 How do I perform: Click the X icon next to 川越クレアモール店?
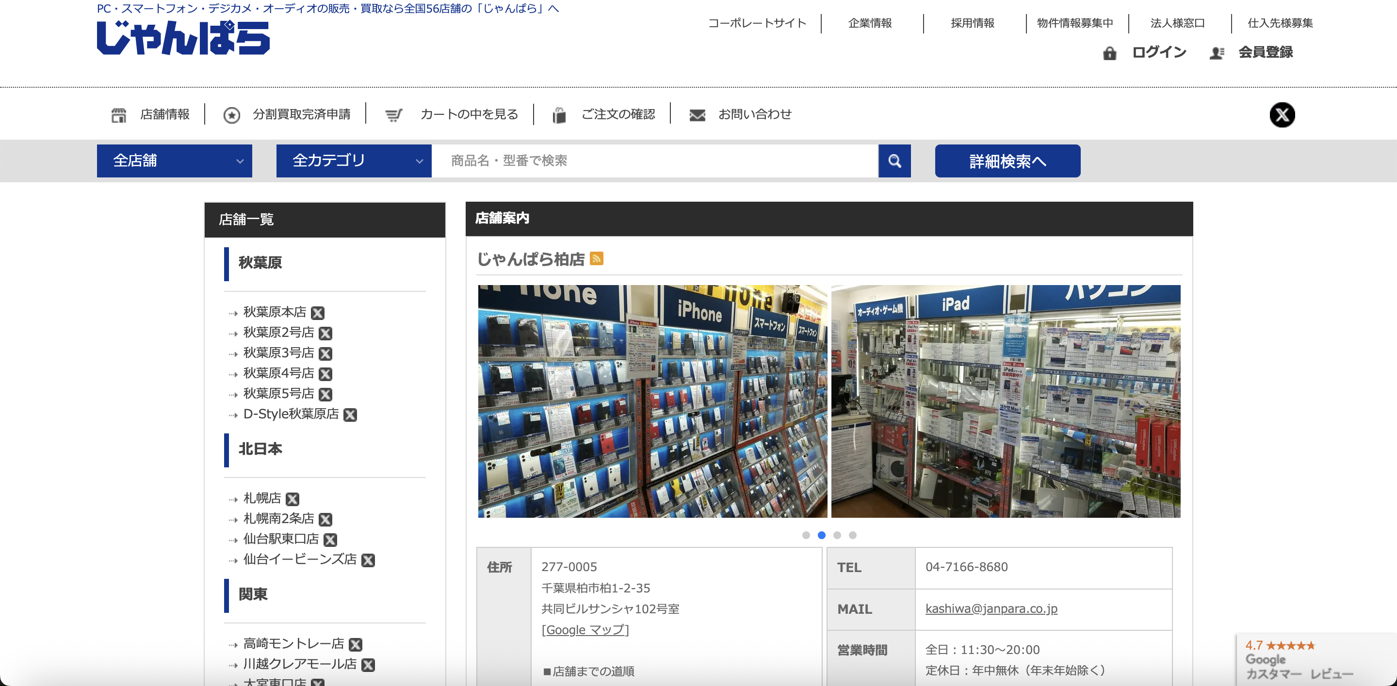pos(368,664)
